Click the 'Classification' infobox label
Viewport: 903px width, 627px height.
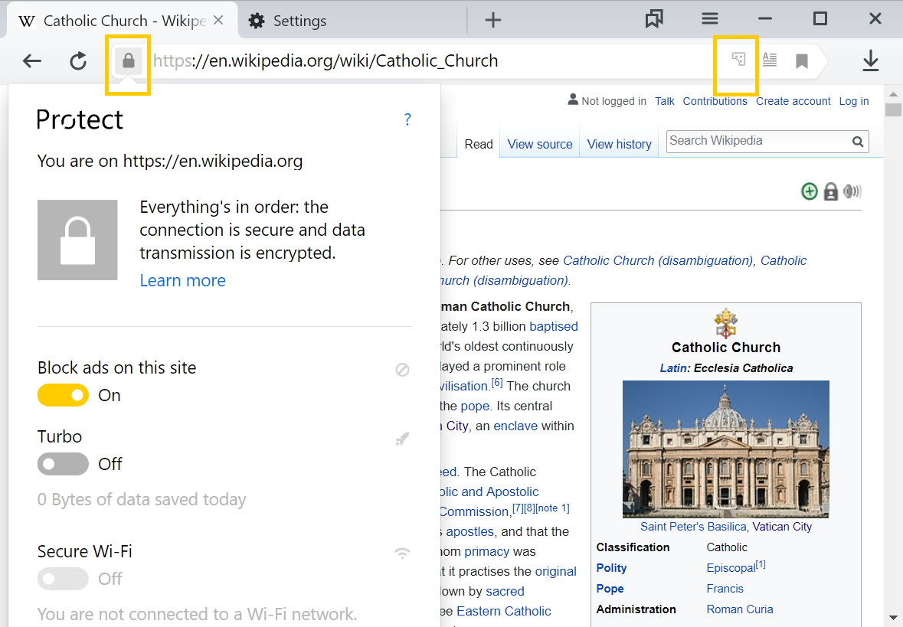click(633, 547)
